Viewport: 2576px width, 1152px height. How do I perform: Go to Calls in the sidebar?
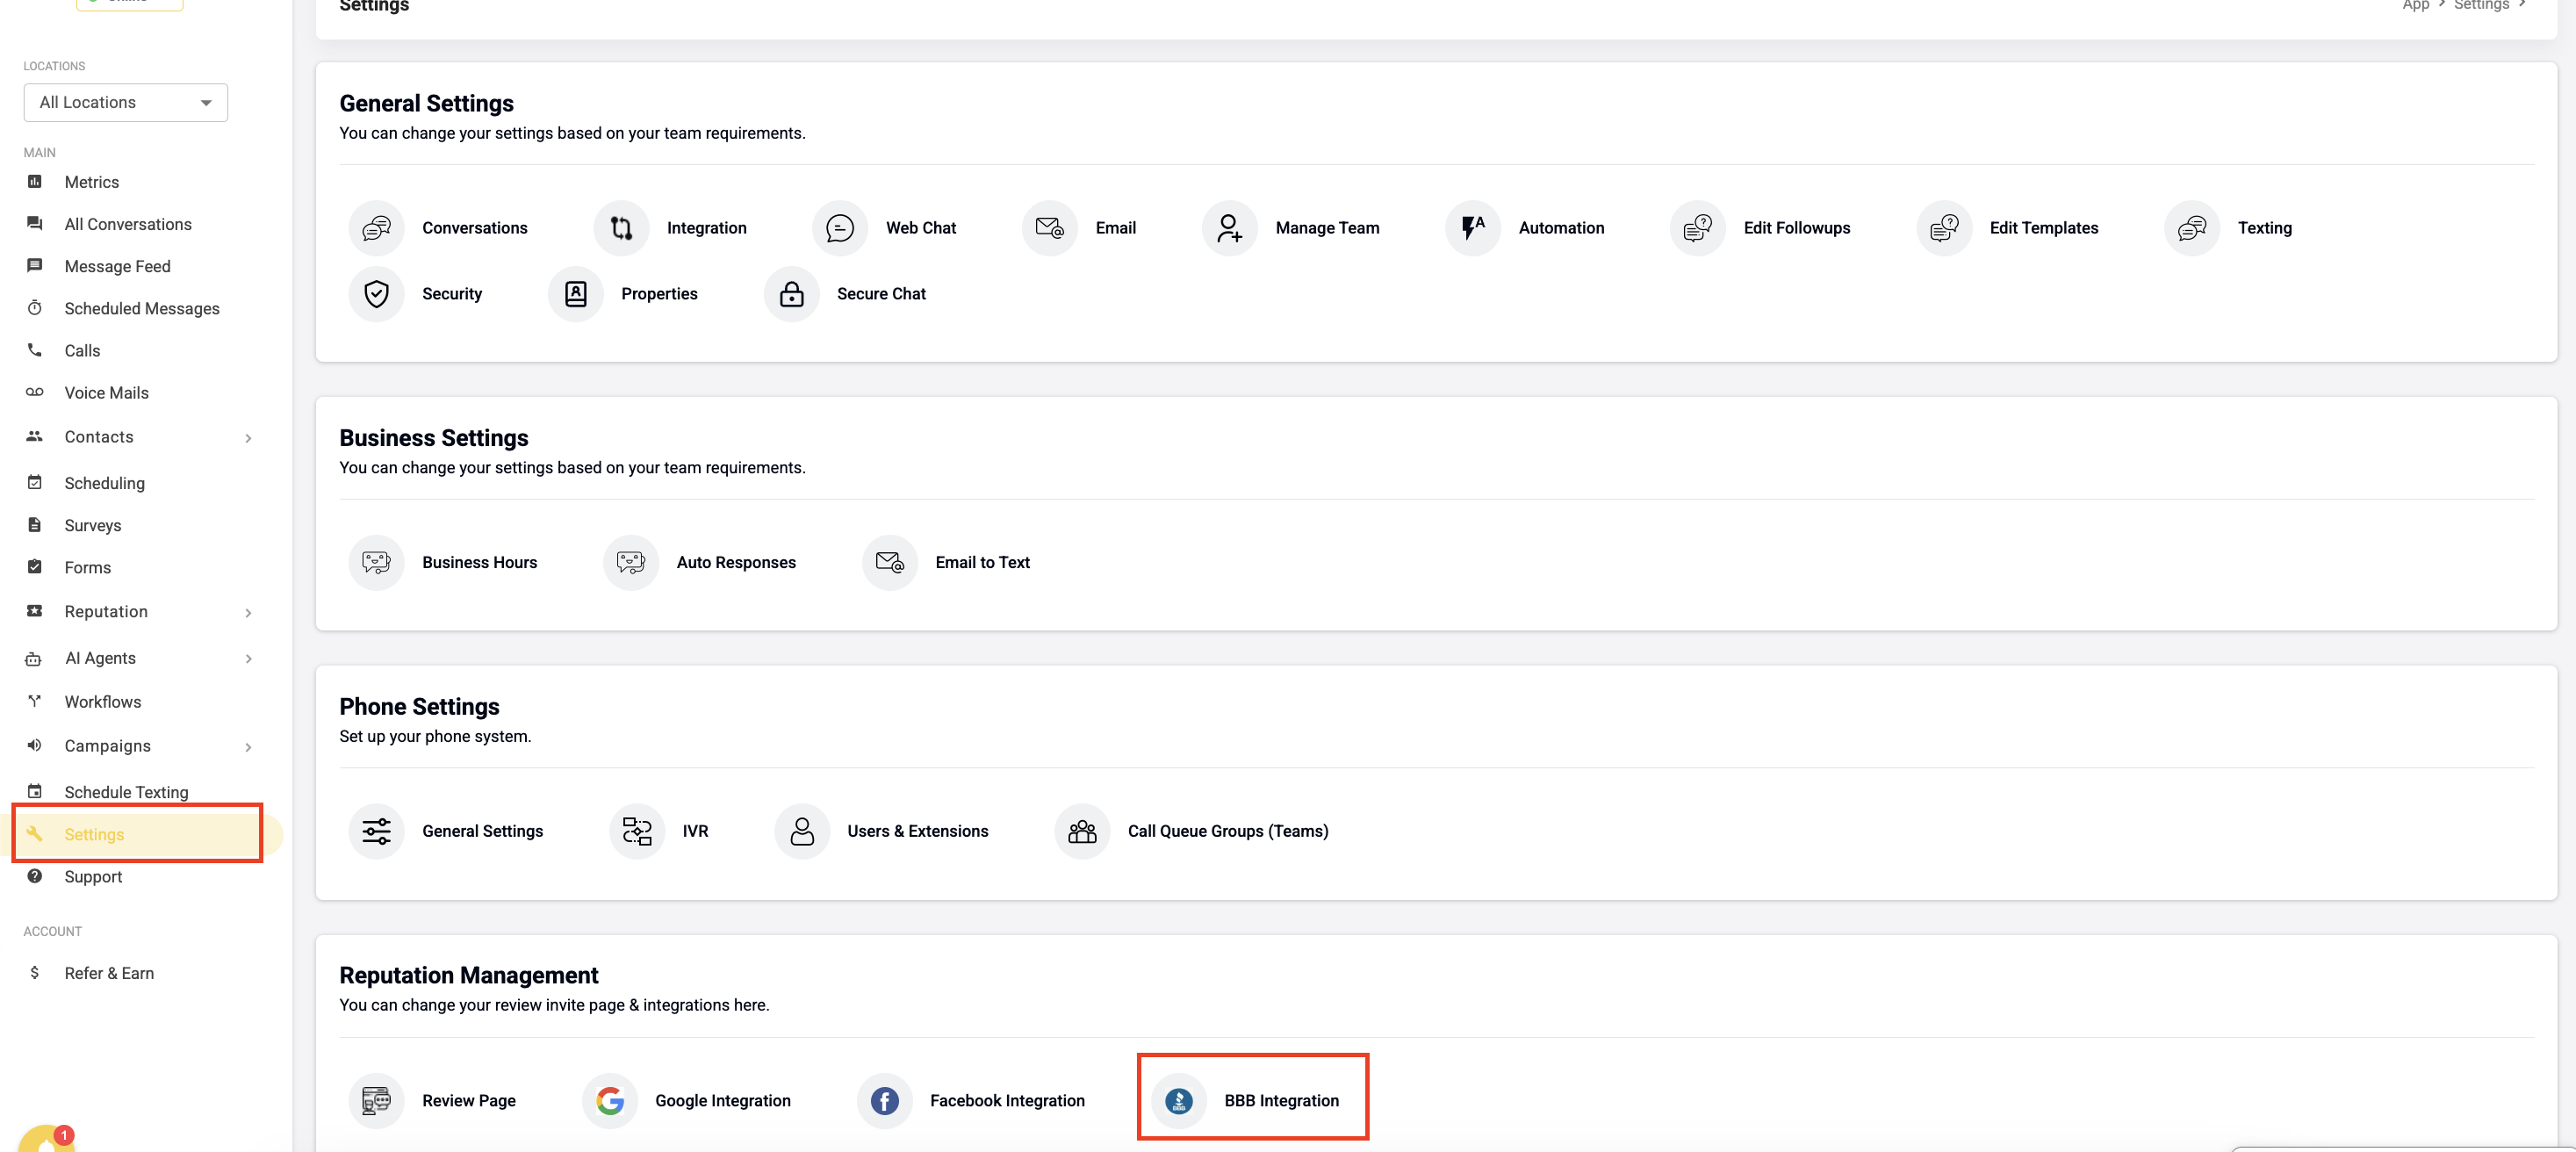[82, 350]
